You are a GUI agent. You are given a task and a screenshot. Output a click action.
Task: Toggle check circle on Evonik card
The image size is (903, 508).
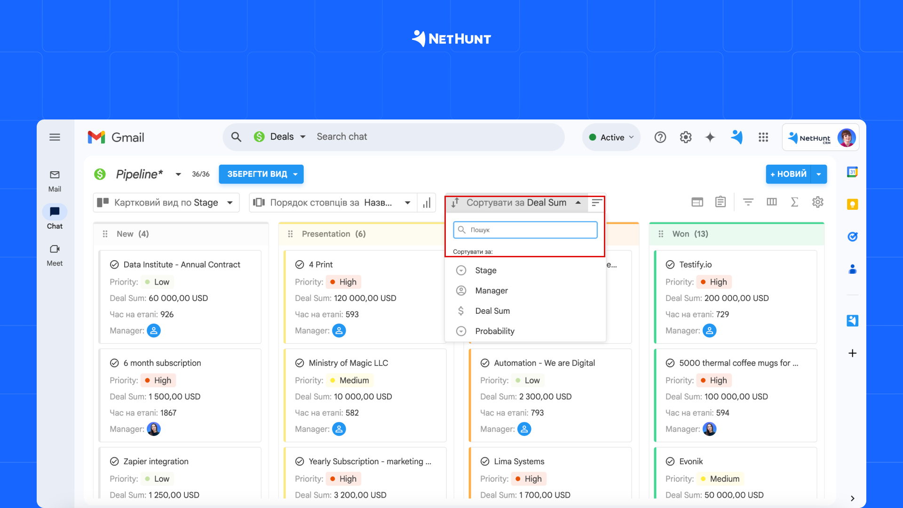pyautogui.click(x=670, y=461)
